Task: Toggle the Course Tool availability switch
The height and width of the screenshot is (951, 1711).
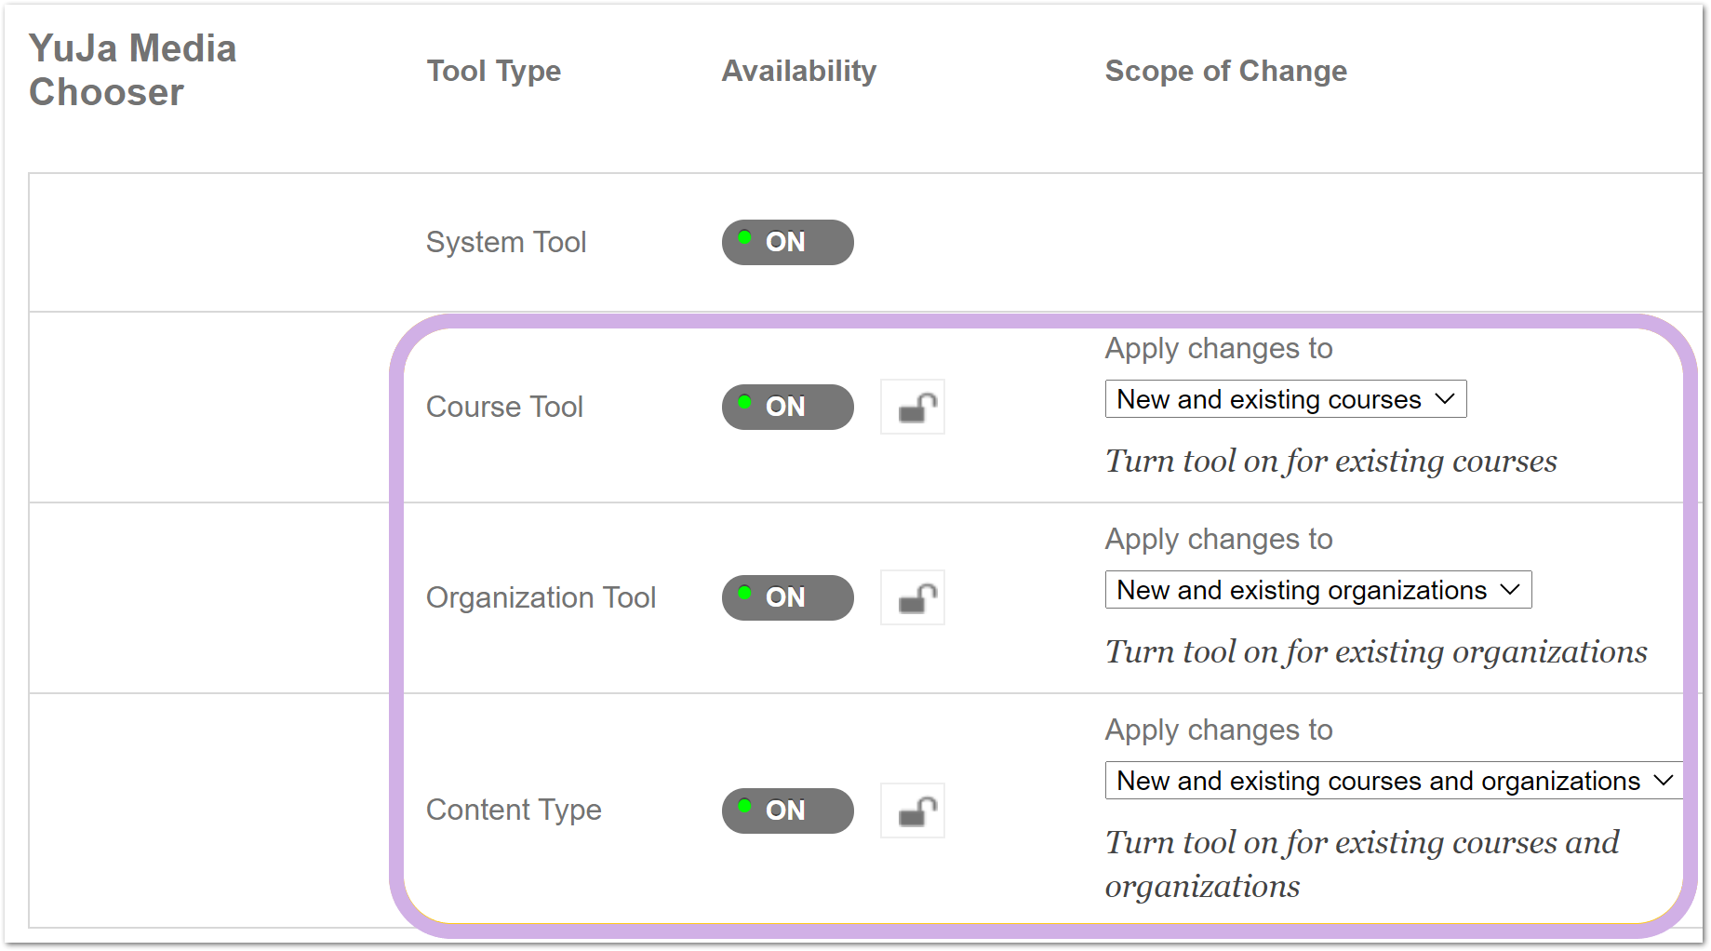Action: tap(787, 407)
